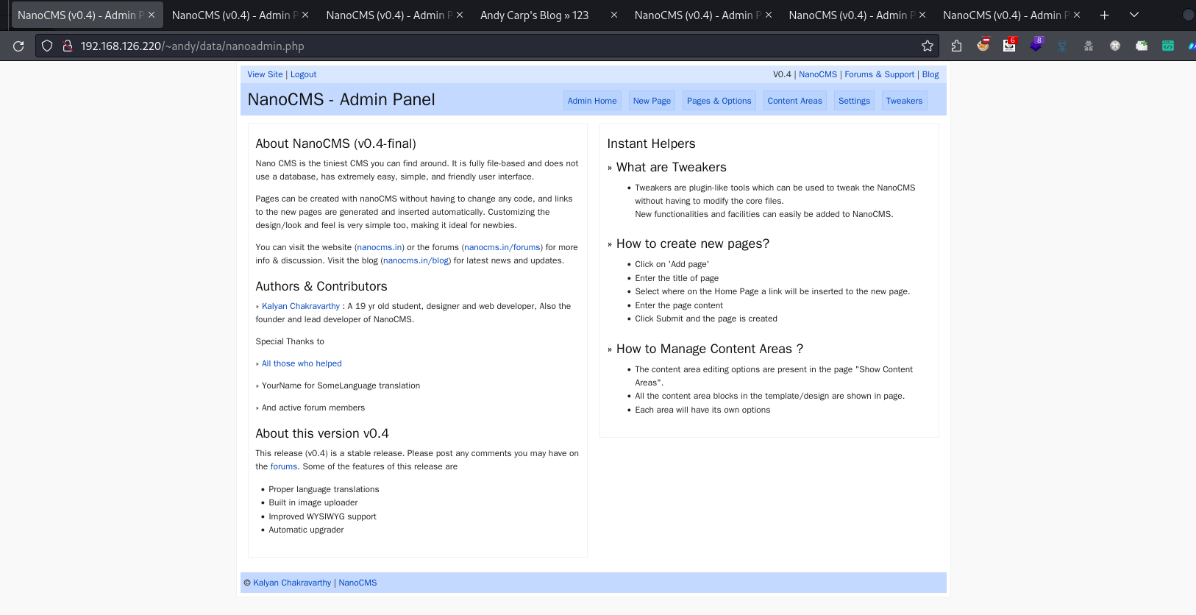Switch to the second NanoCMS Admin tab

tap(240, 15)
